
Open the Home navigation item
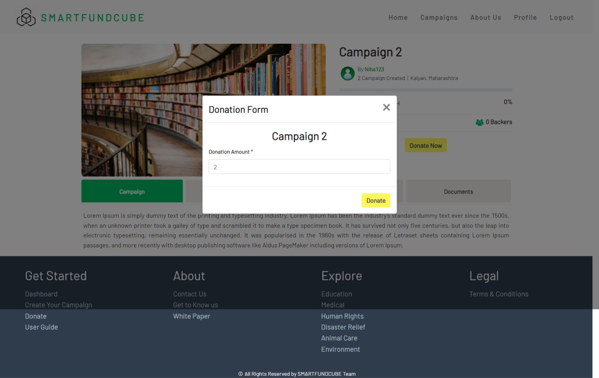coord(398,17)
